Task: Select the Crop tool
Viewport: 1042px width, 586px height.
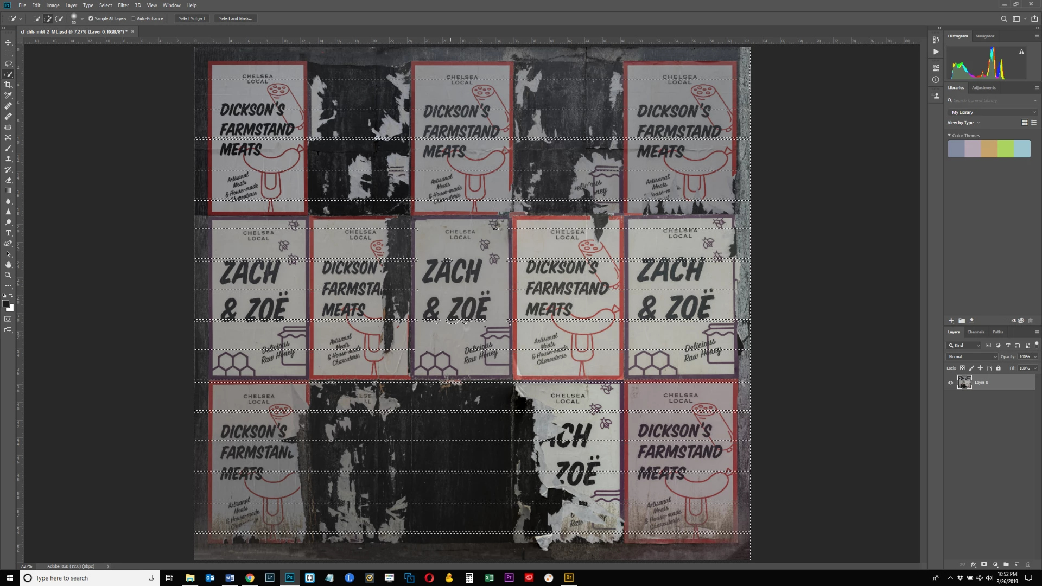Action: pyautogui.click(x=8, y=85)
